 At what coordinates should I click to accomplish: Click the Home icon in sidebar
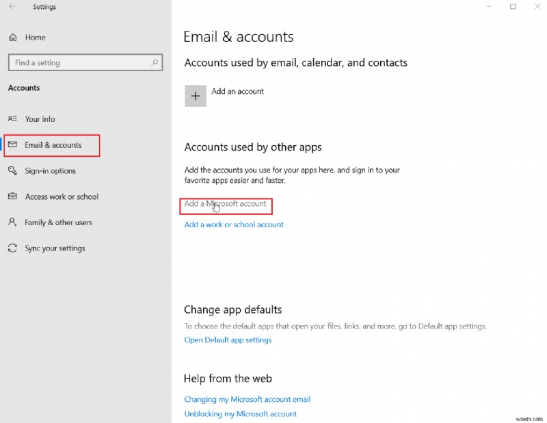coord(12,37)
